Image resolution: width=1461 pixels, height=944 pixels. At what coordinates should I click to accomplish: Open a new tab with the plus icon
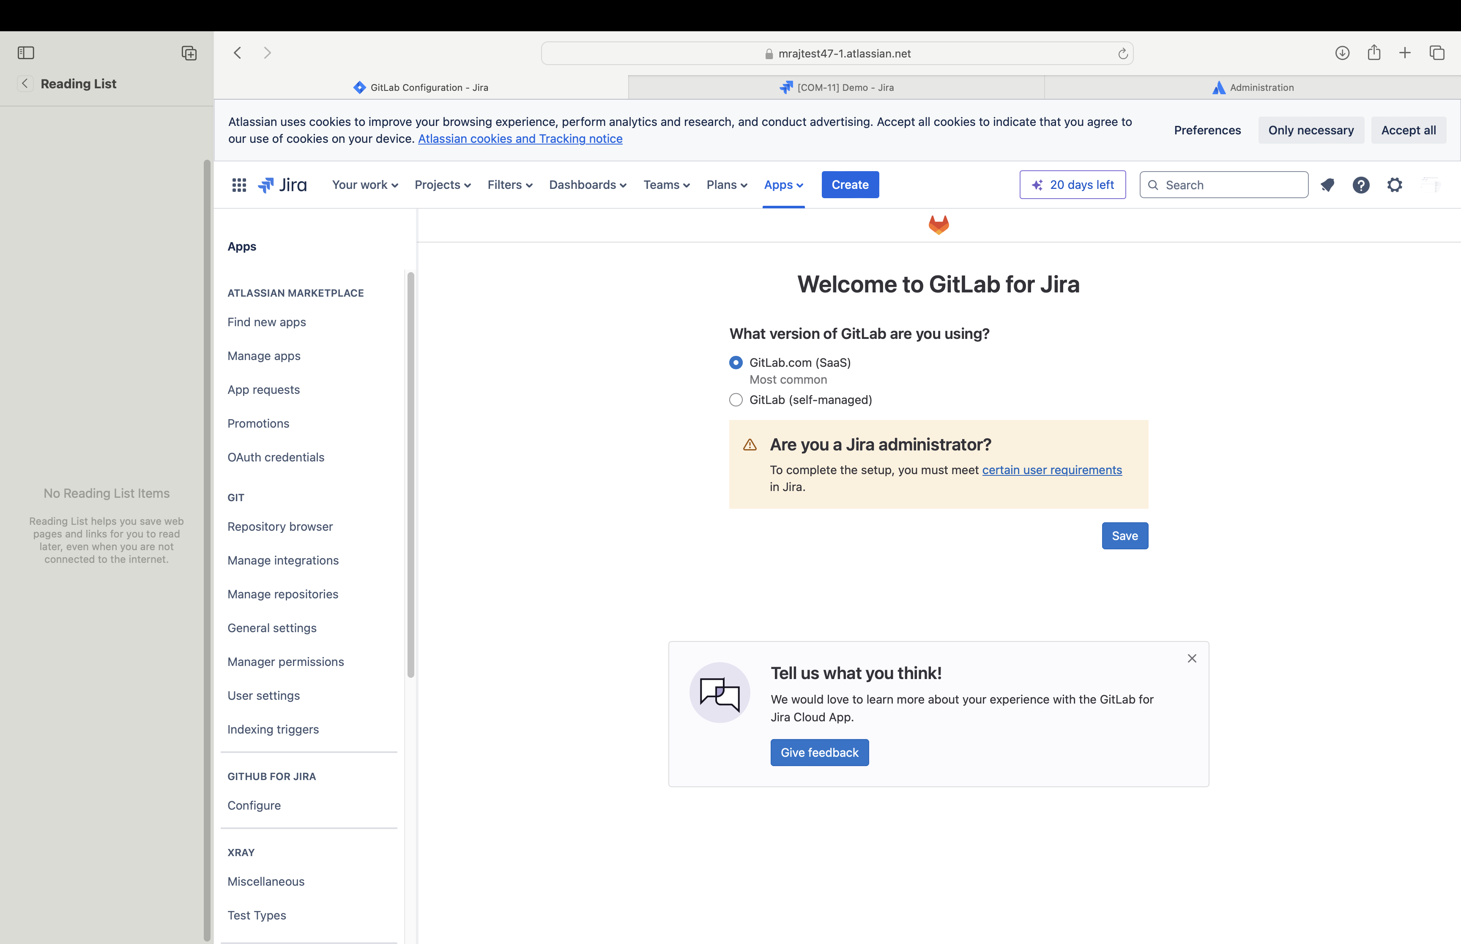(1405, 53)
